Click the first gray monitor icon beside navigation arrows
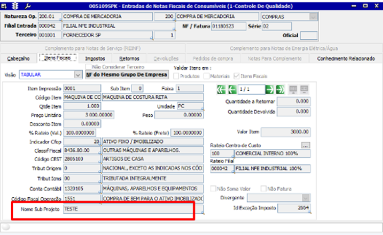383x235 pixels. [x=293, y=89]
